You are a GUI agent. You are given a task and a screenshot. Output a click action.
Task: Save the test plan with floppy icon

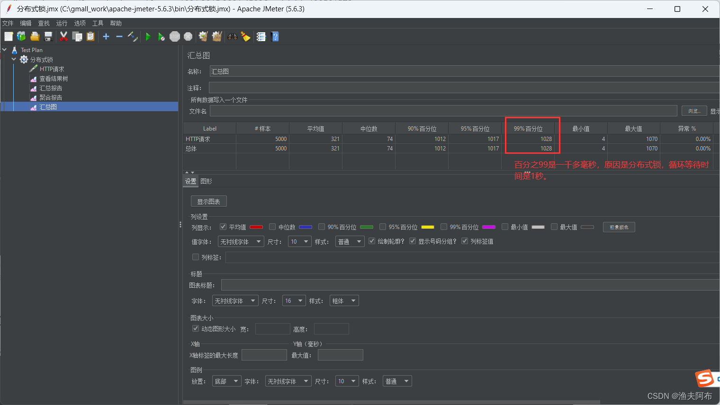click(48, 36)
